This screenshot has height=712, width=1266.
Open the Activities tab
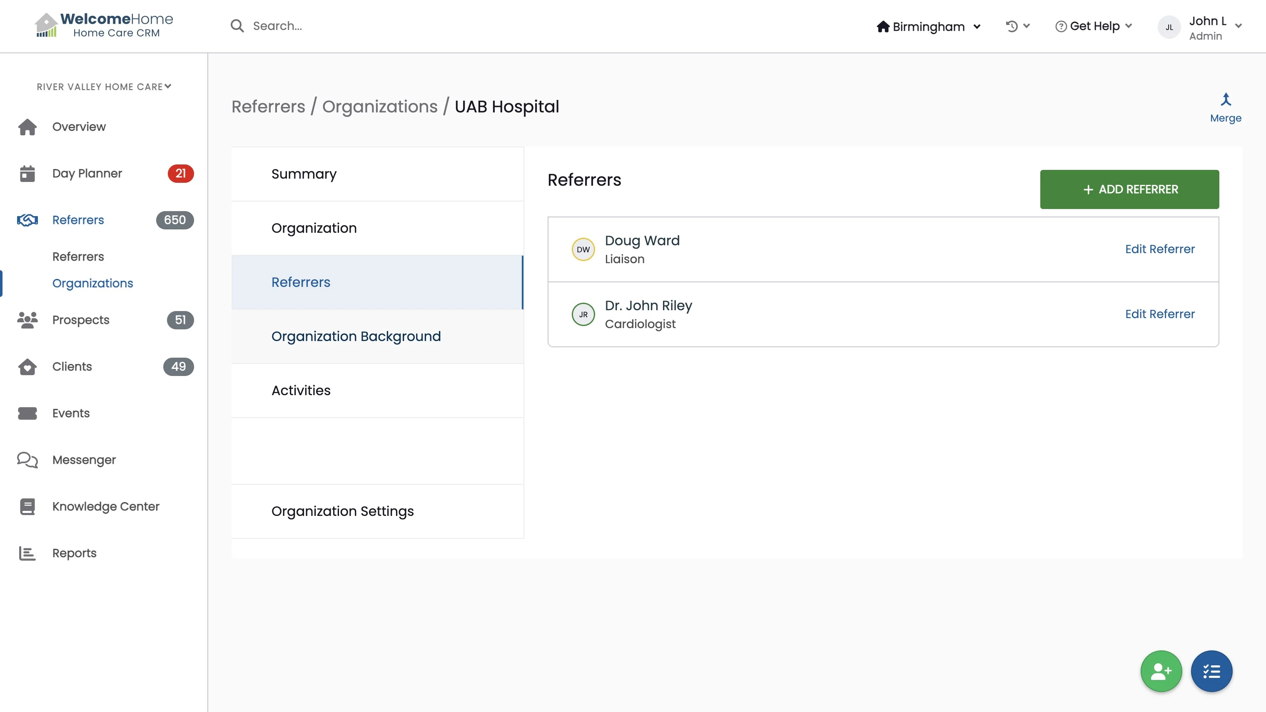point(301,391)
